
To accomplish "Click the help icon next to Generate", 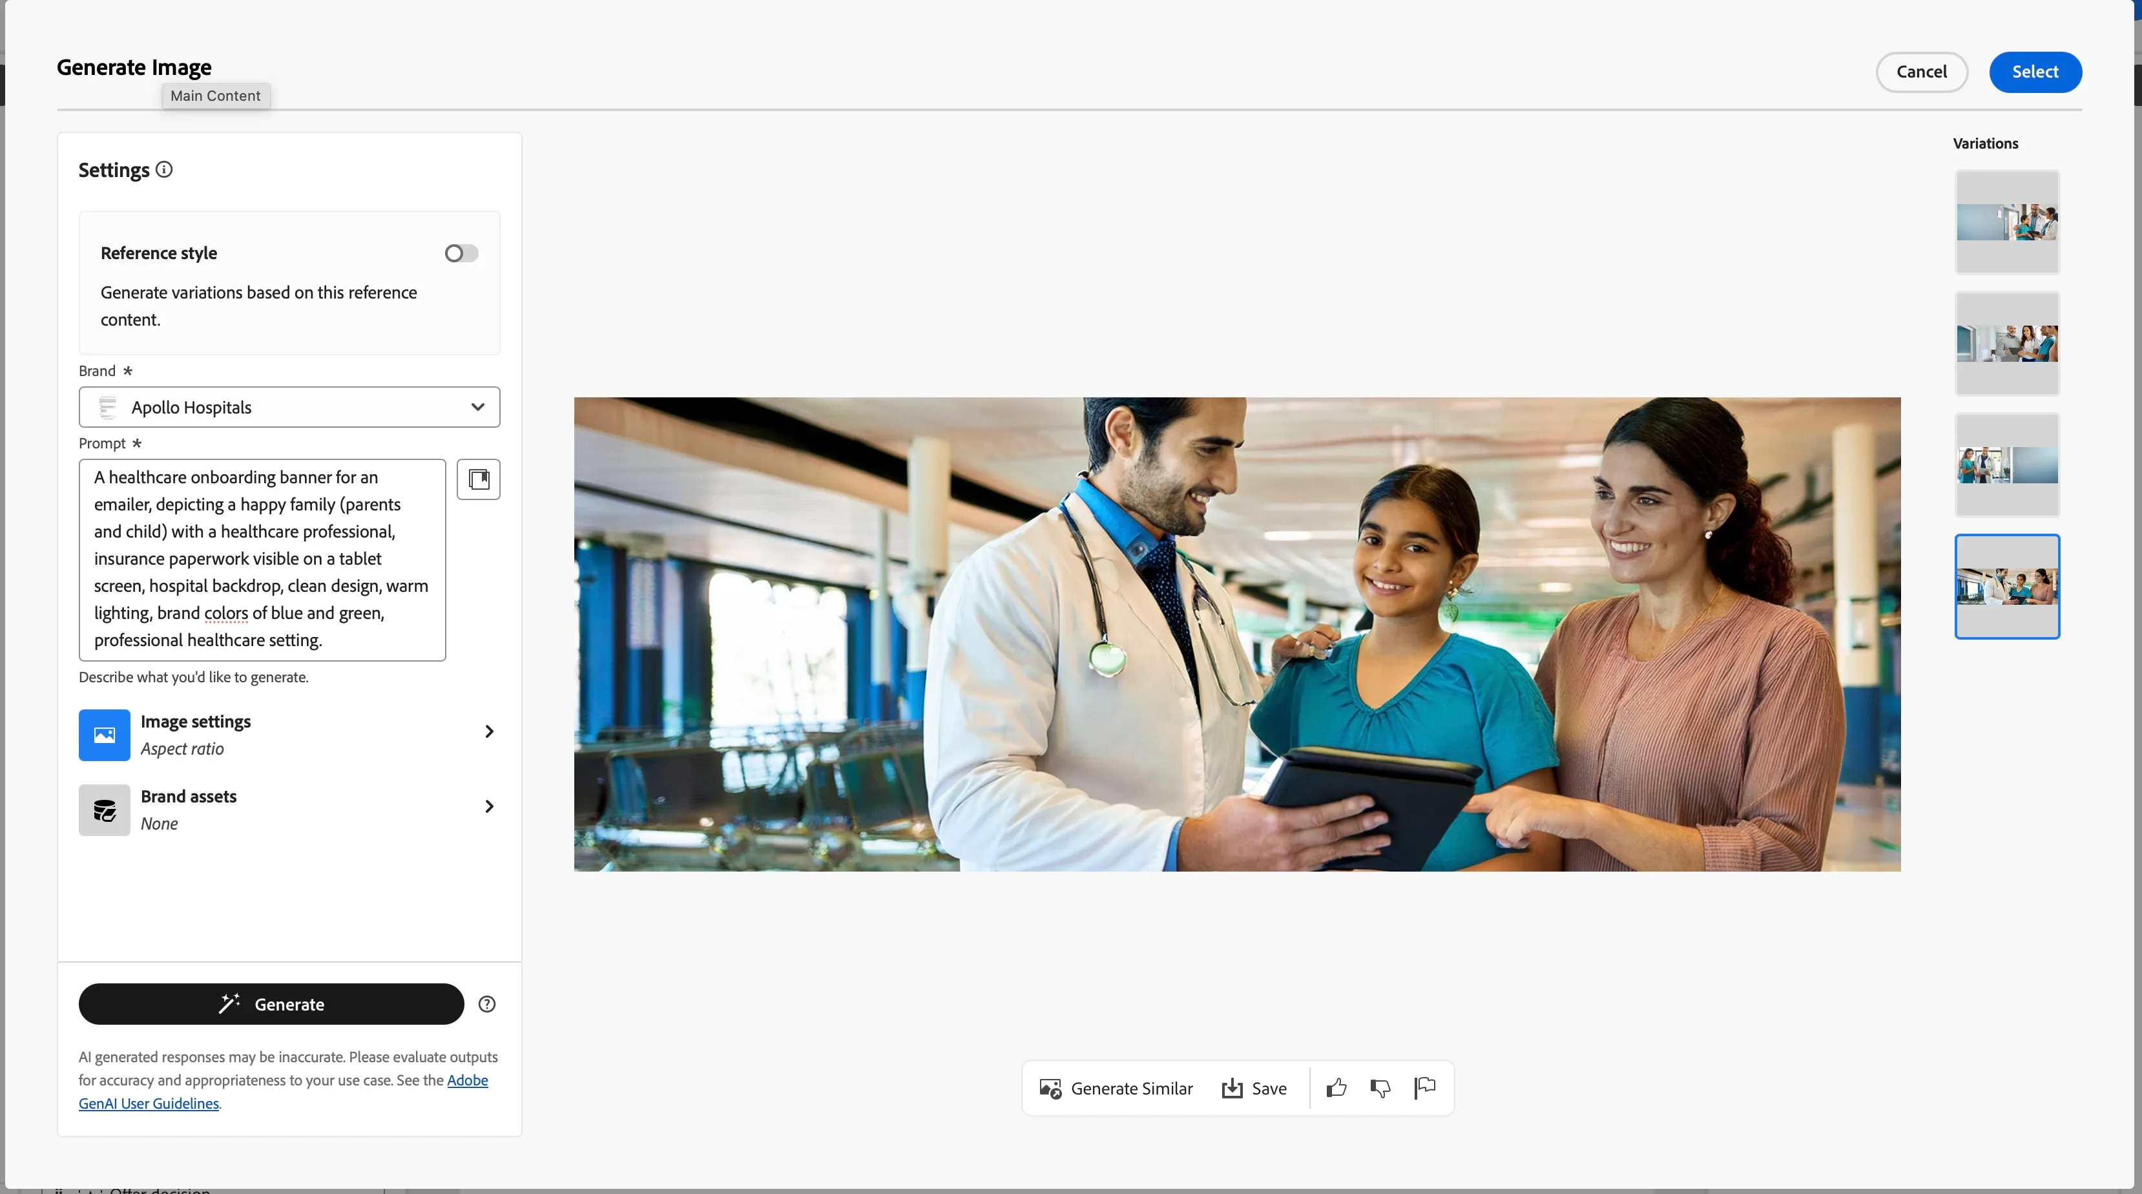I will pyautogui.click(x=487, y=1005).
